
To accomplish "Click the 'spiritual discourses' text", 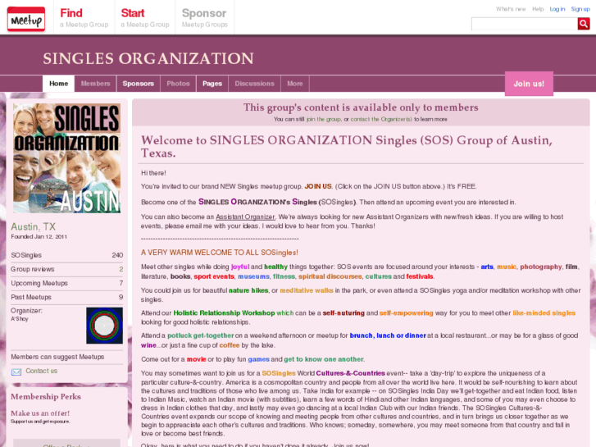I will point(330,276).
